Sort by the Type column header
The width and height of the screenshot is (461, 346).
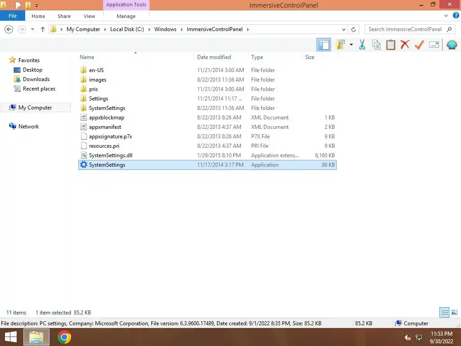tap(257, 57)
